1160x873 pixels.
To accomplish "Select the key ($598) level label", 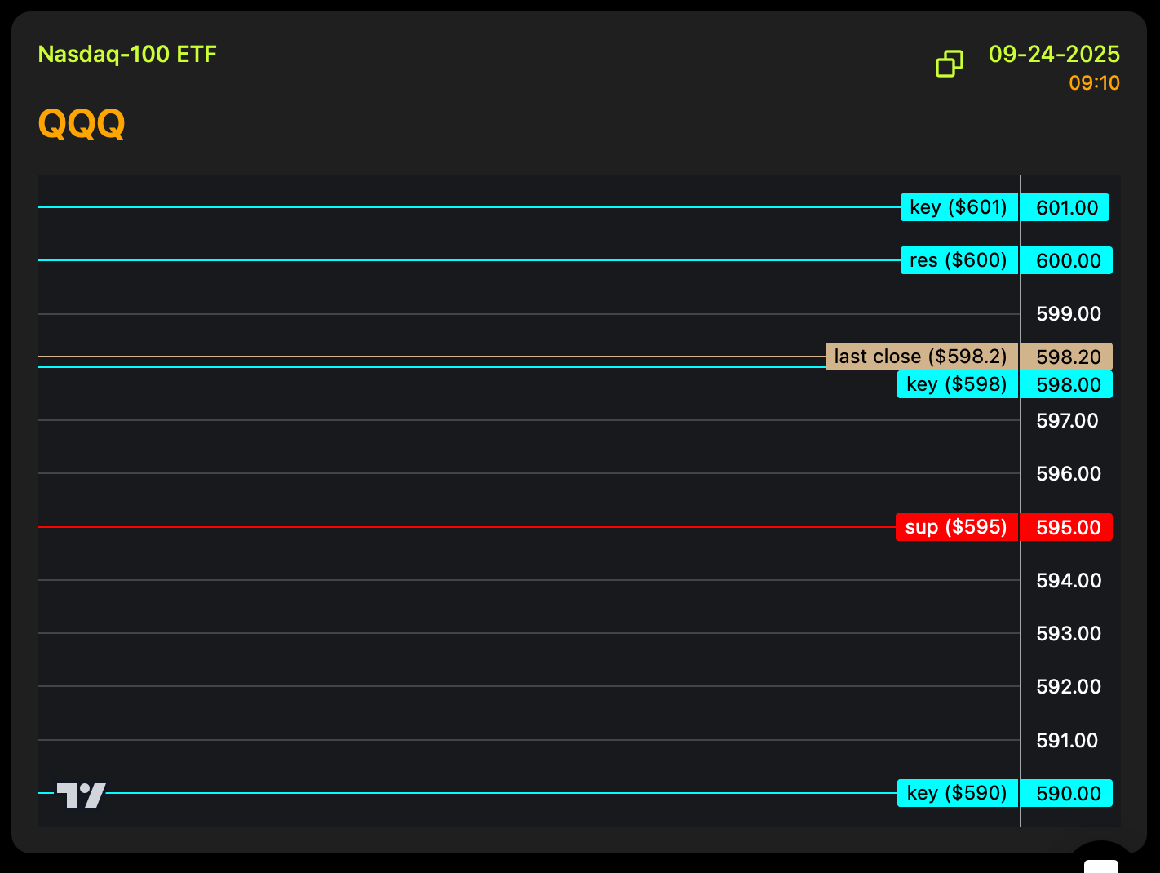I will (957, 384).
